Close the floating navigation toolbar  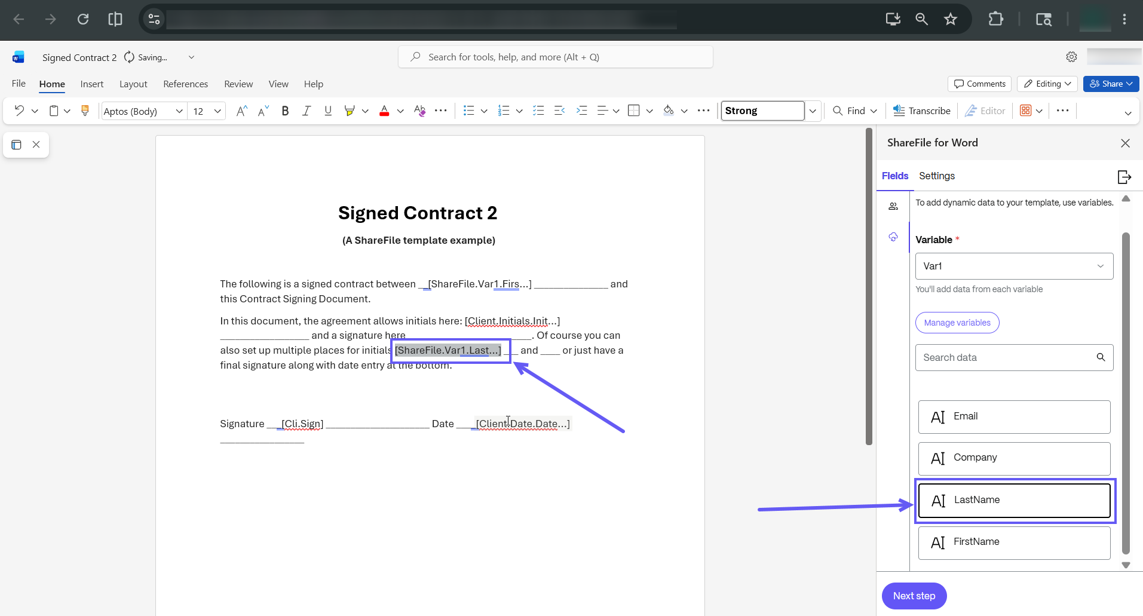pyautogui.click(x=36, y=145)
